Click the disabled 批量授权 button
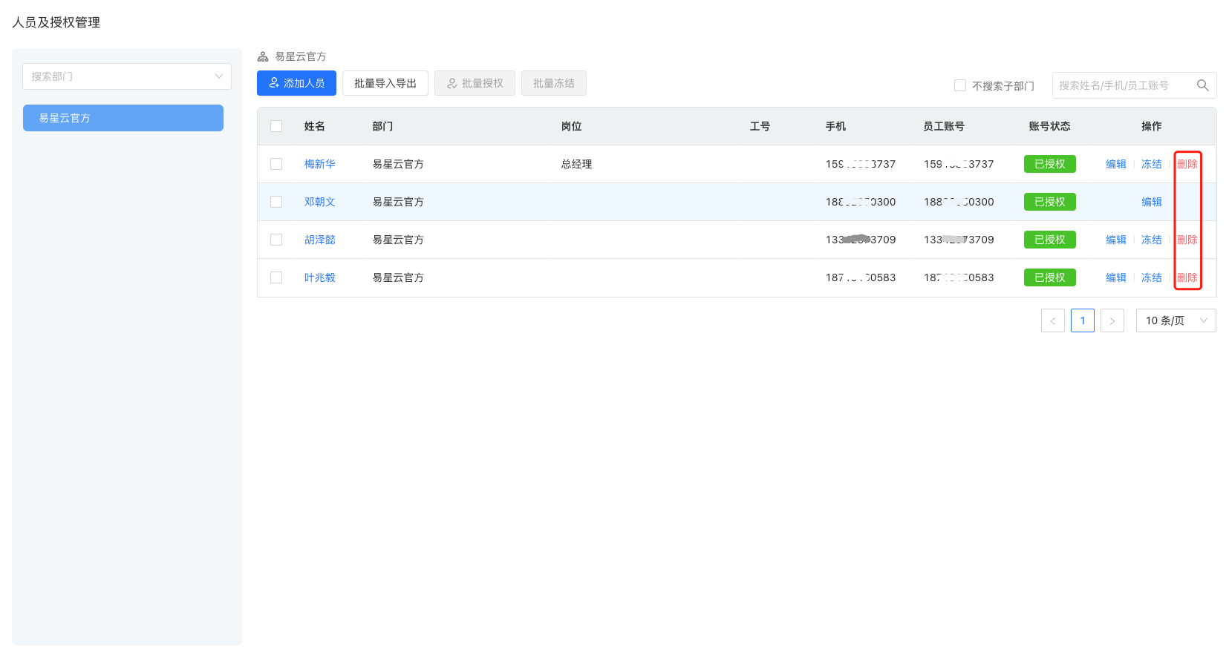The width and height of the screenshot is (1229, 658). click(475, 83)
